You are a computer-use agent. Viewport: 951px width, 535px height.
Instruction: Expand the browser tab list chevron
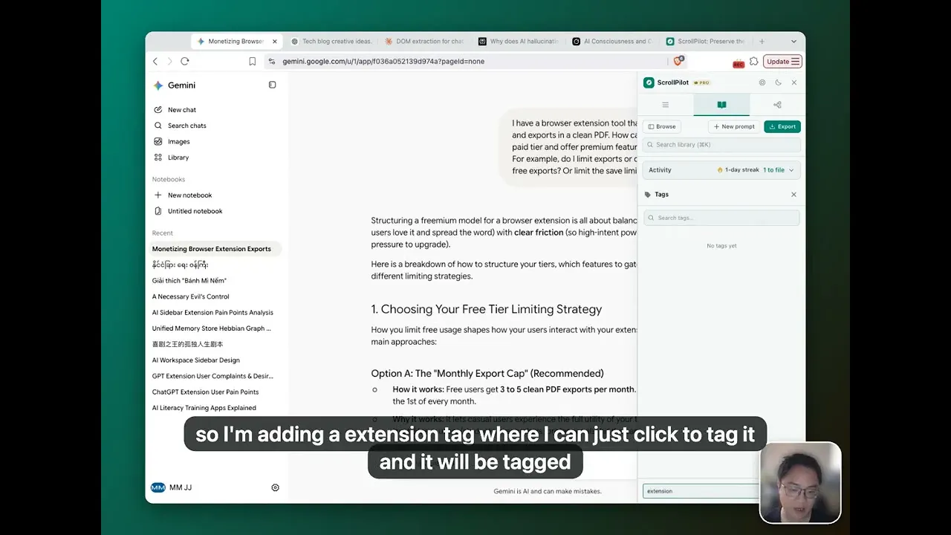click(x=793, y=42)
